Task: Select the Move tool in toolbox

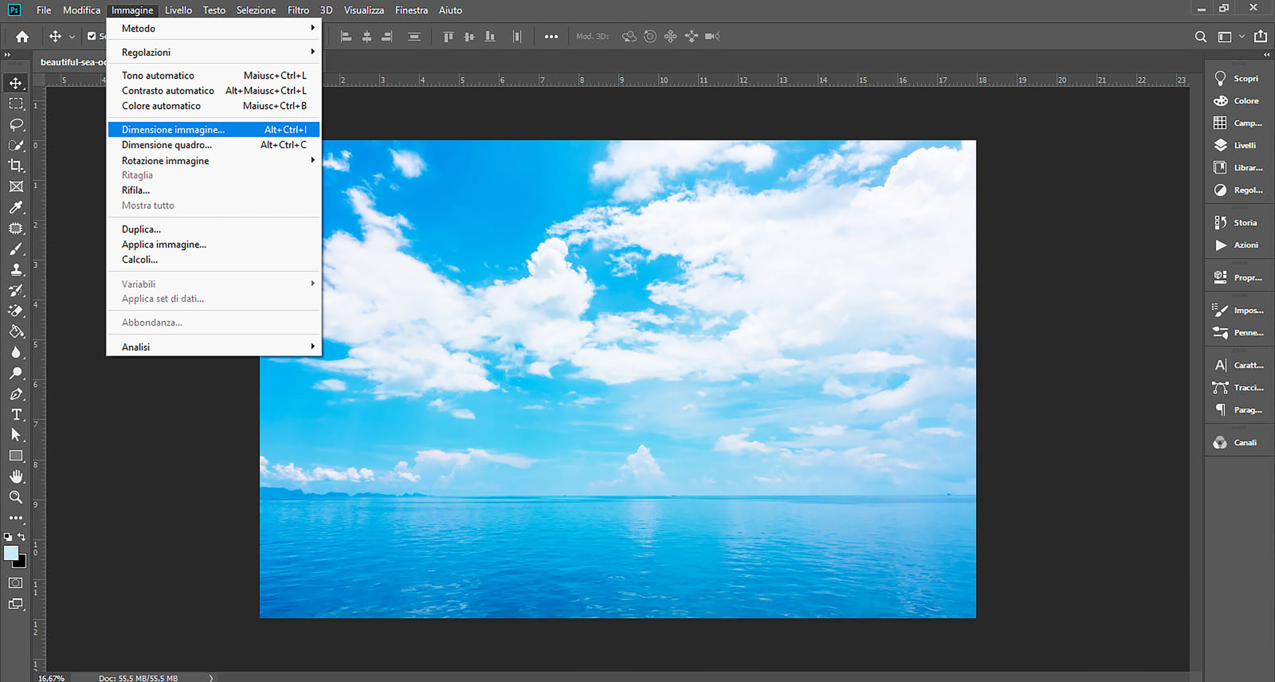Action: coord(16,83)
